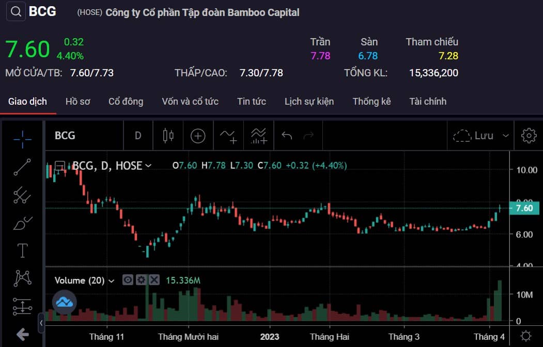Image resolution: width=543 pixels, height=347 pixels.
Task: Select the Giao dịch tab
Action: point(28,102)
